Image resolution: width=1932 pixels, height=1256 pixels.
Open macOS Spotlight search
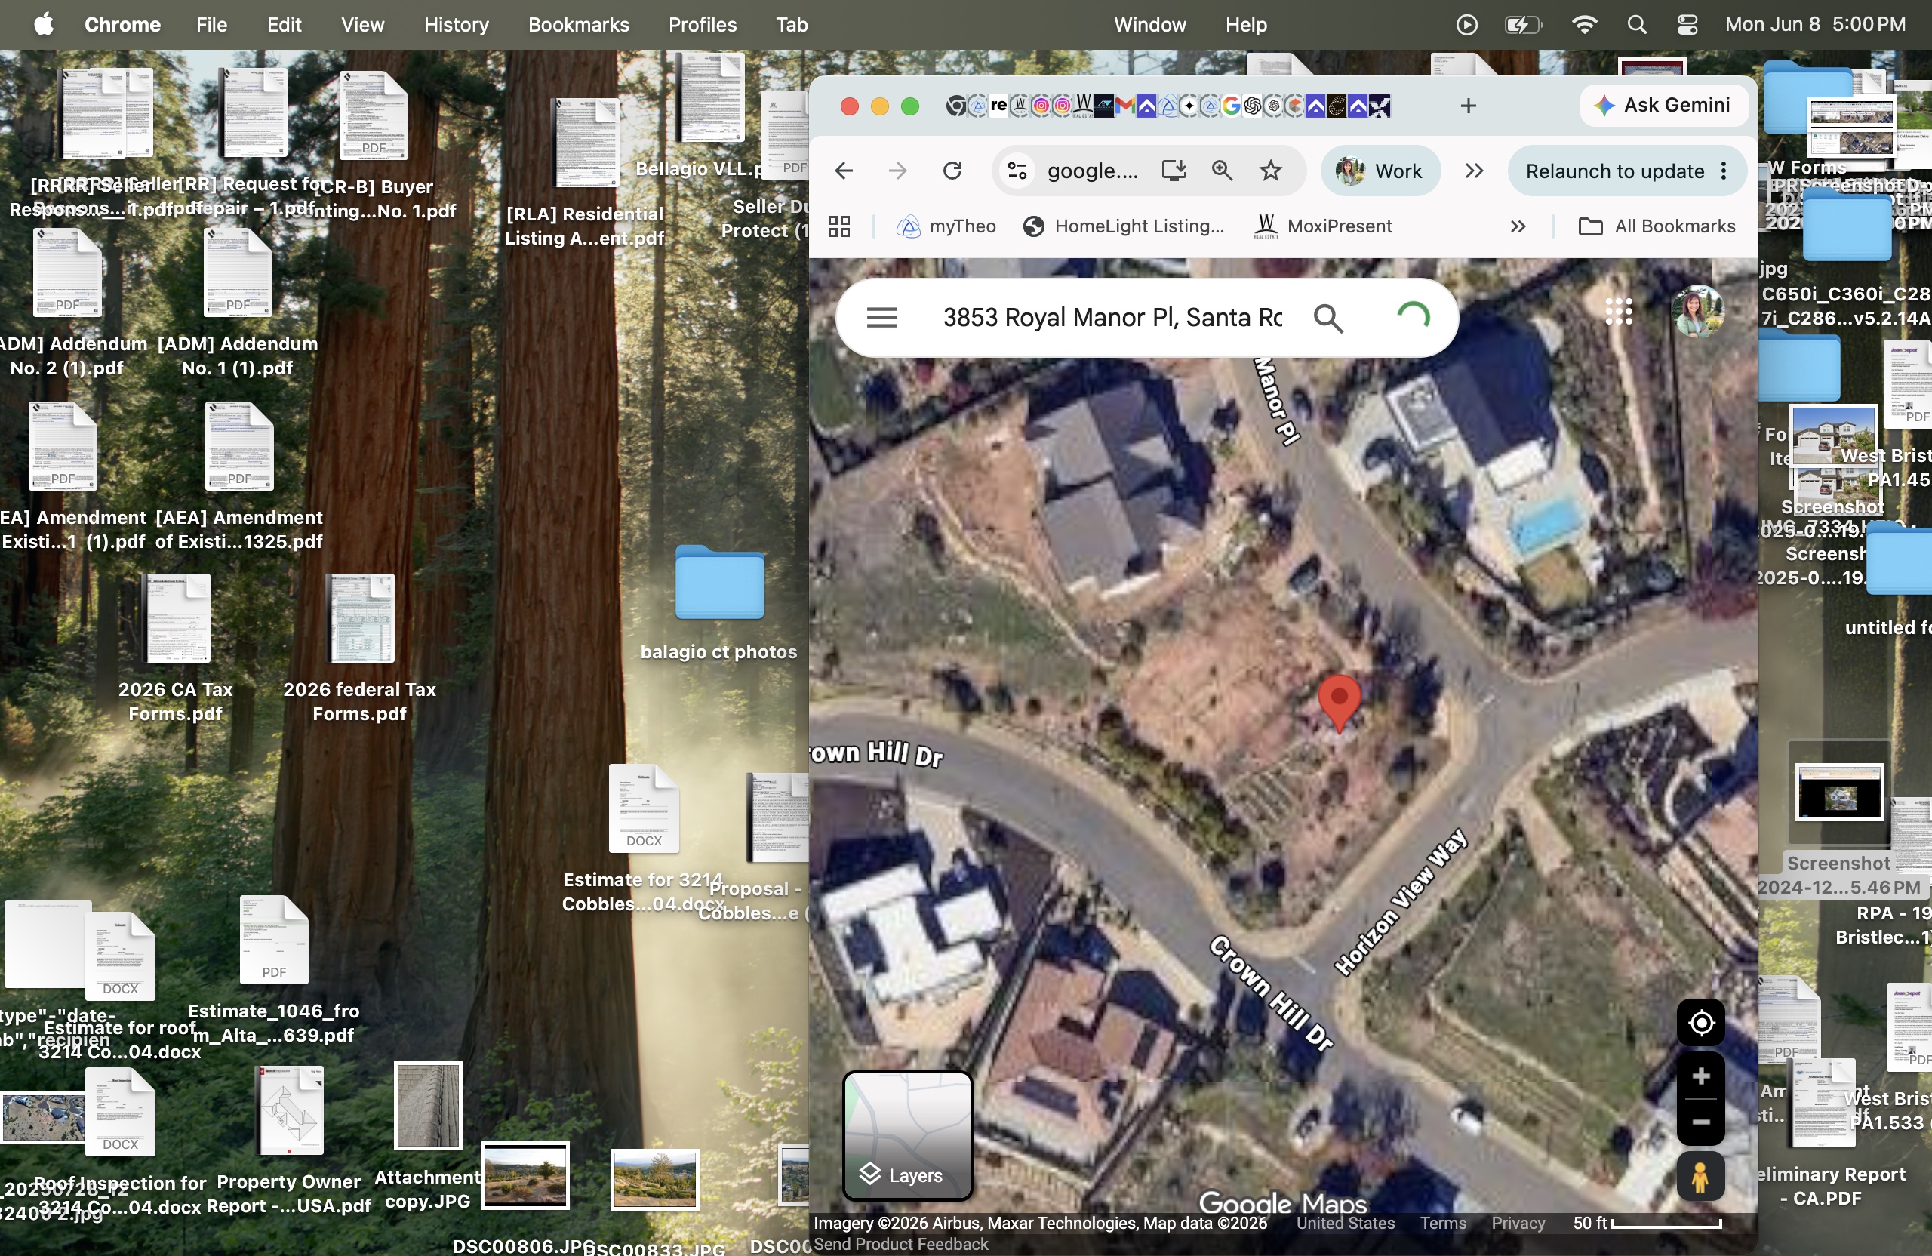coord(1636,24)
